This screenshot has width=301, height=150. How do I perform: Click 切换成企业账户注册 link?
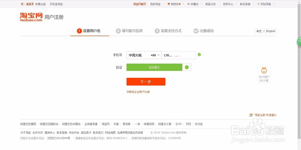click(138, 92)
